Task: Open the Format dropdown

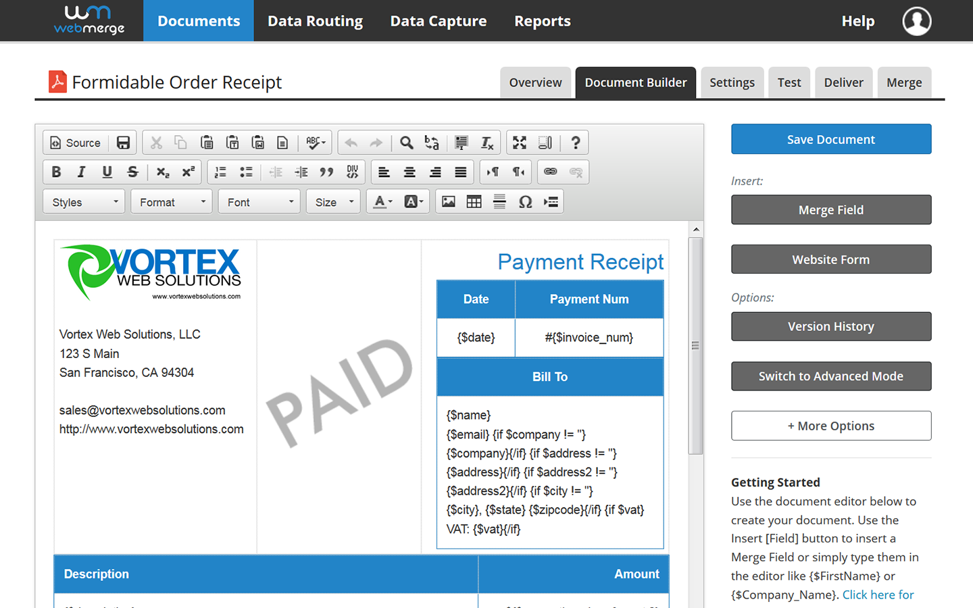Action: [172, 202]
